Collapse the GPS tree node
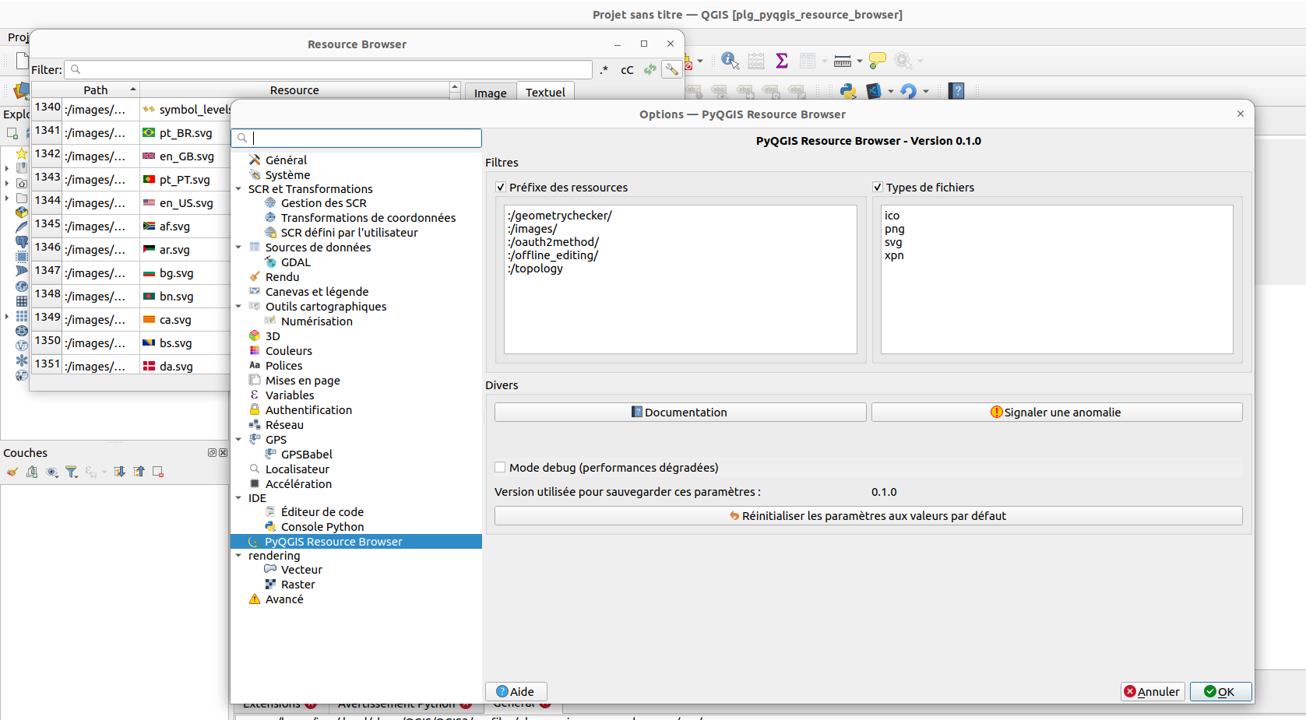The image size is (1306, 720). click(x=238, y=440)
